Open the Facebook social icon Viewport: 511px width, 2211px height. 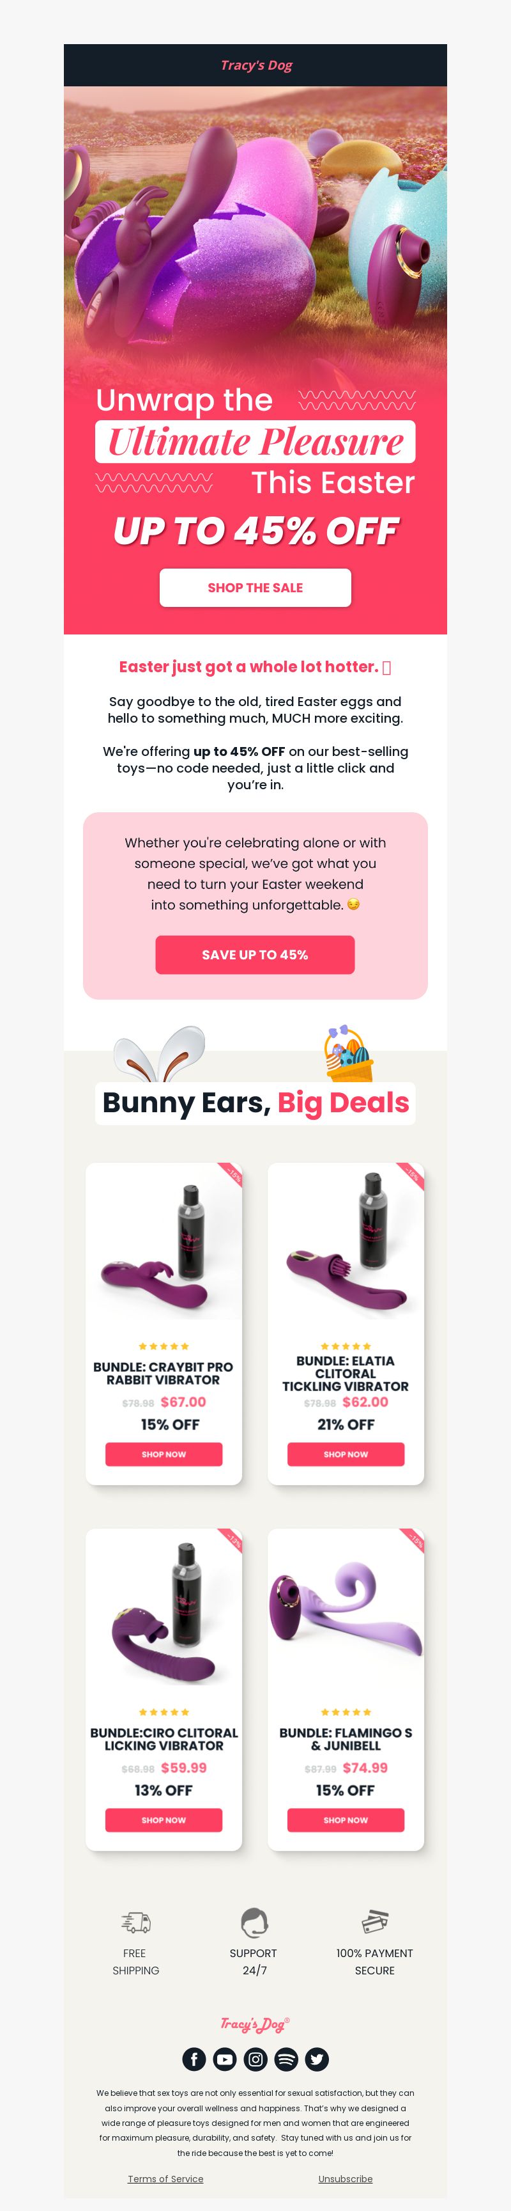(194, 2058)
